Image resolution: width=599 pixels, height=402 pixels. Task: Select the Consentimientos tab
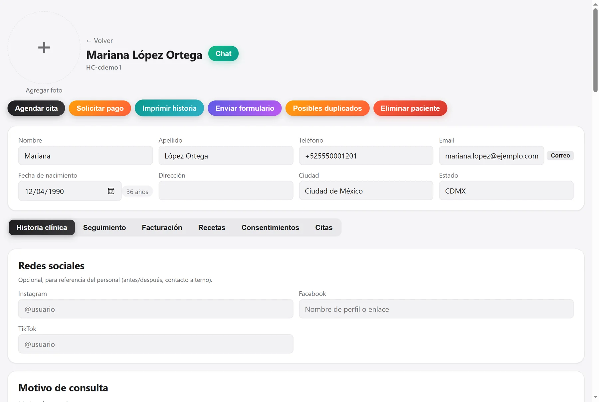[x=270, y=227]
